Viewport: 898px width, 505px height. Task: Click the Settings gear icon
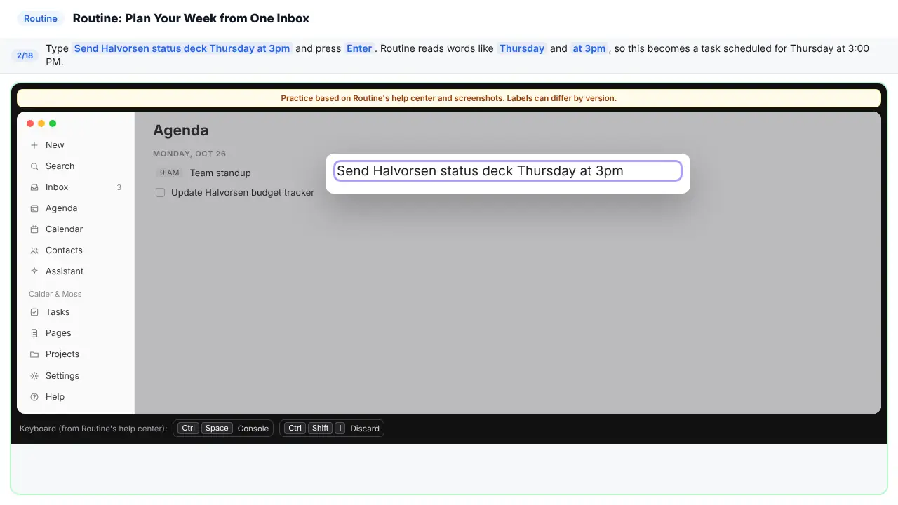pos(34,376)
